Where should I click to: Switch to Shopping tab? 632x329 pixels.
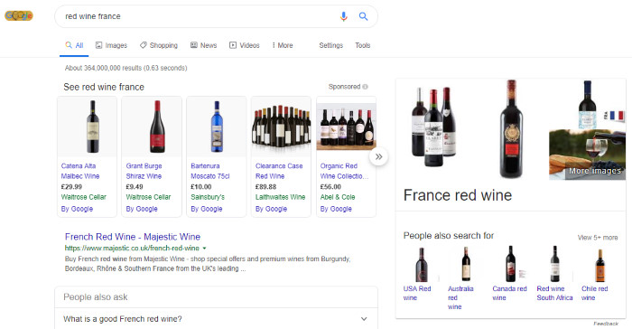point(158,45)
